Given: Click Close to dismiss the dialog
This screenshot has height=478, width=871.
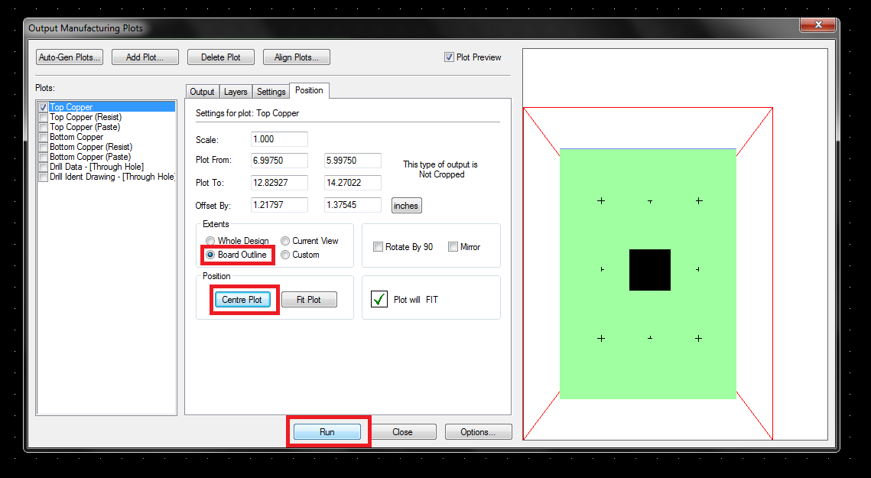Looking at the screenshot, I should pos(403,431).
